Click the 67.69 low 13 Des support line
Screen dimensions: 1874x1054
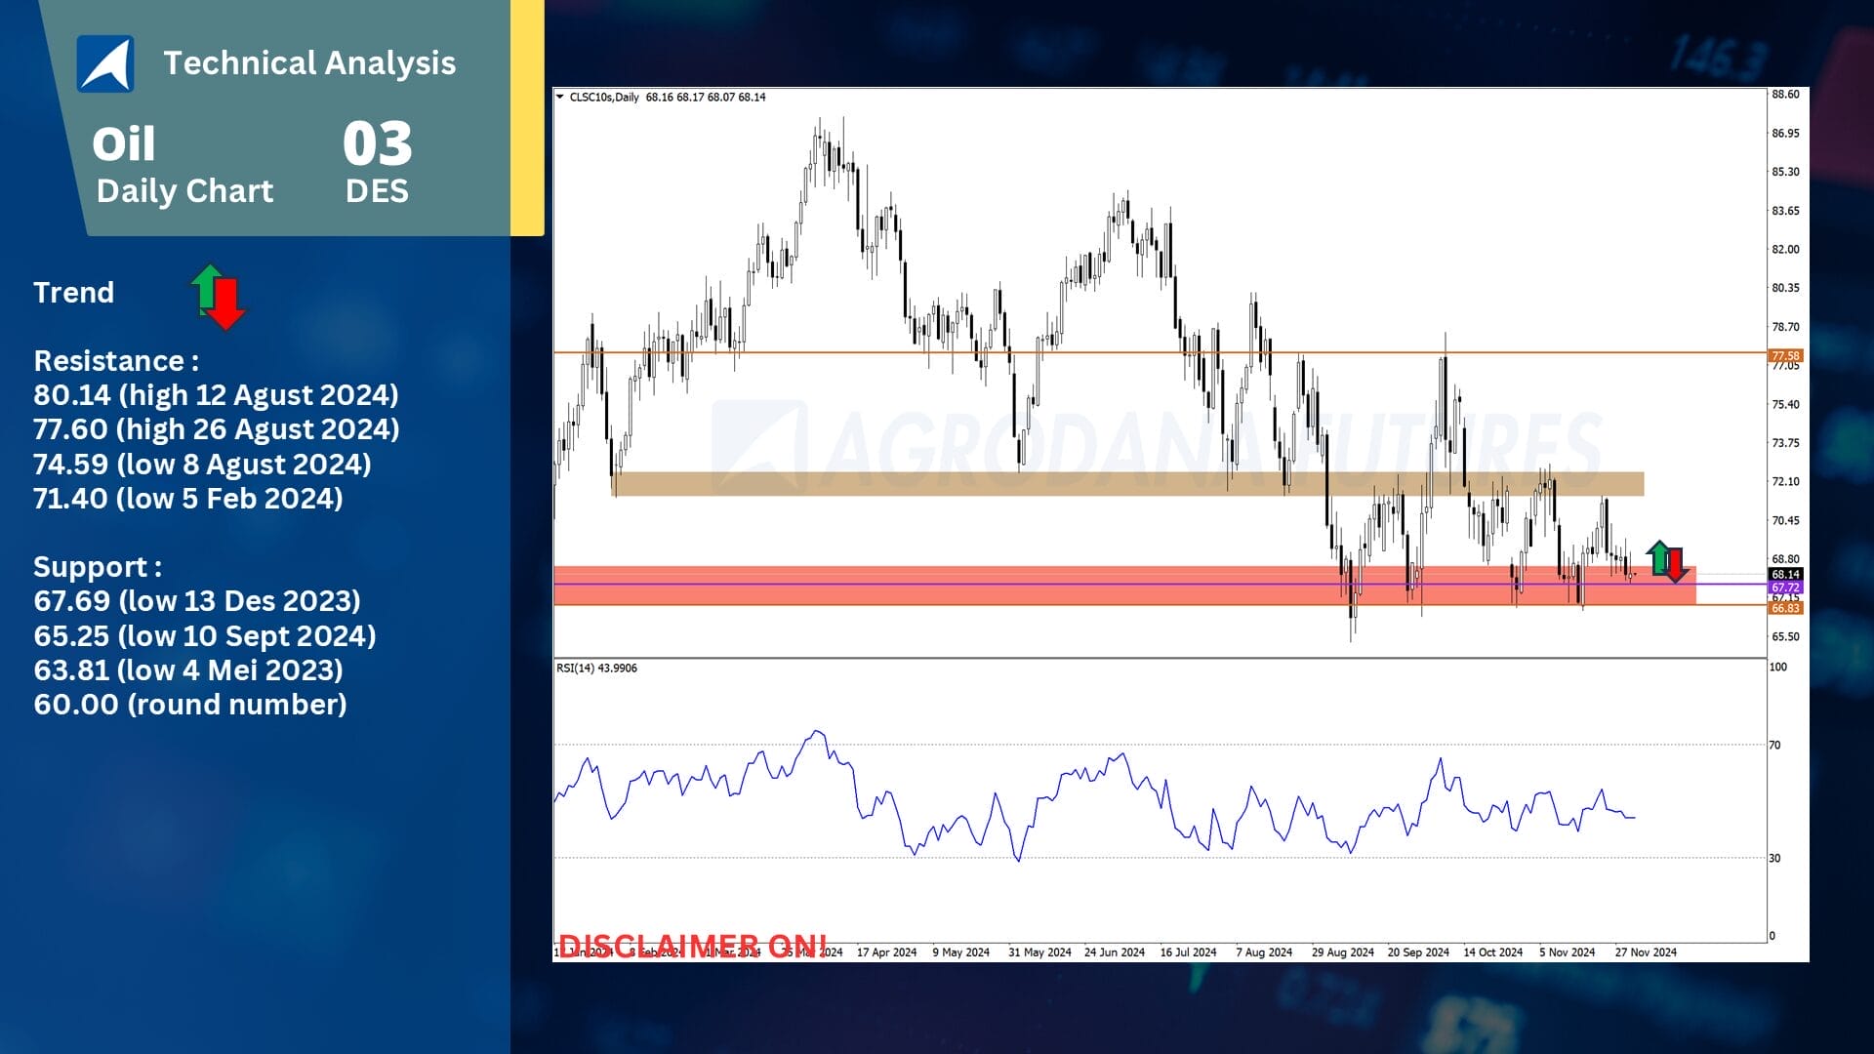(x=197, y=601)
